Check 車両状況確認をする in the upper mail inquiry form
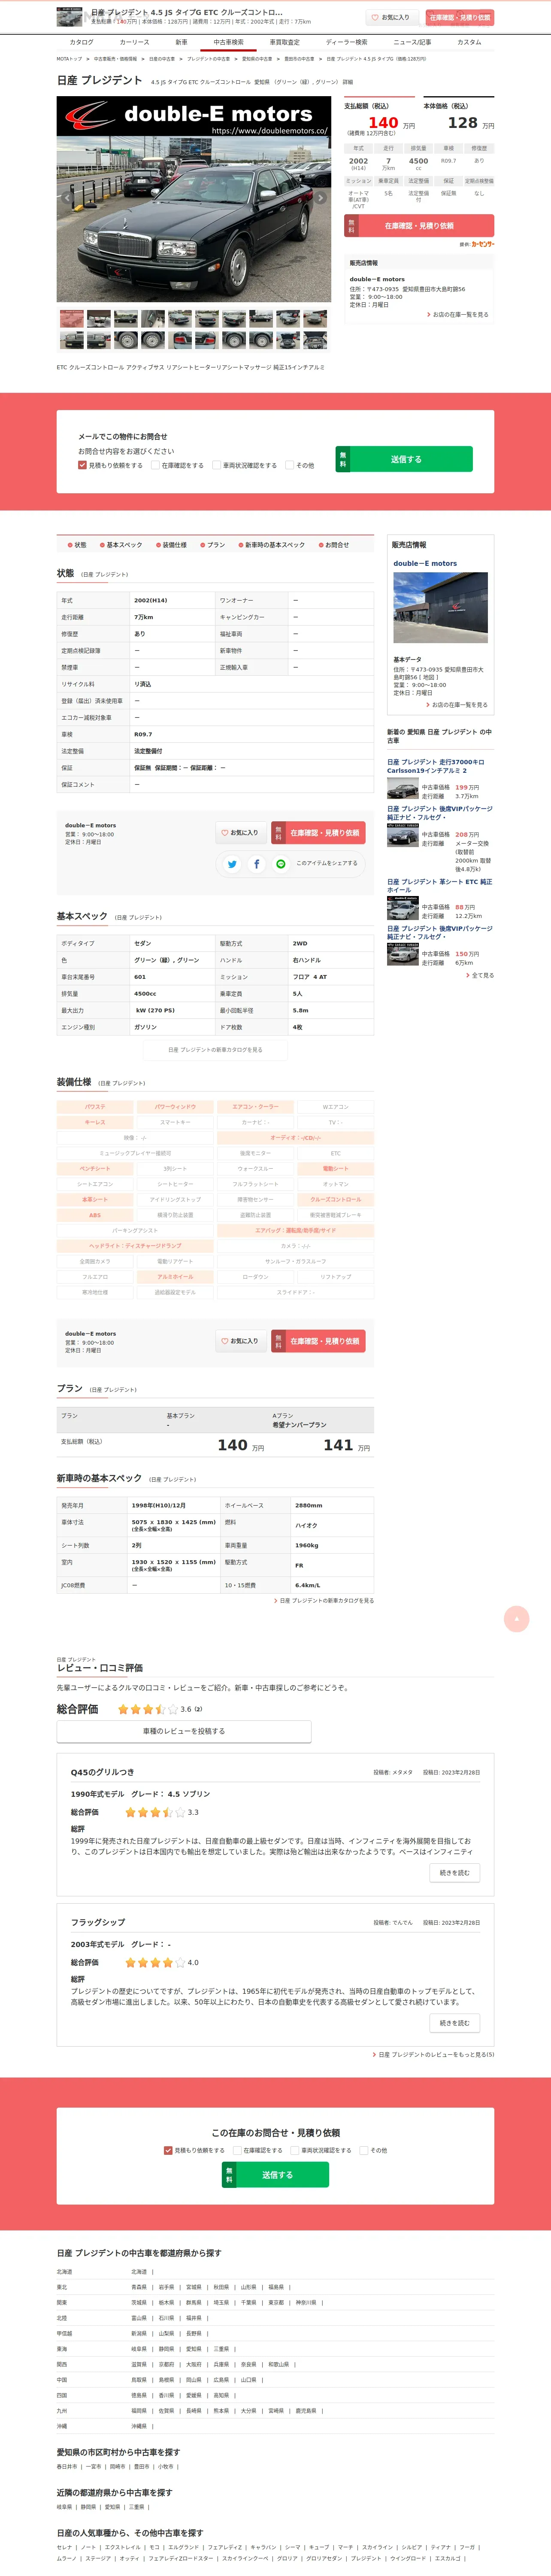The height and width of the screenshot is (2576, 551). tap(216, 465)
